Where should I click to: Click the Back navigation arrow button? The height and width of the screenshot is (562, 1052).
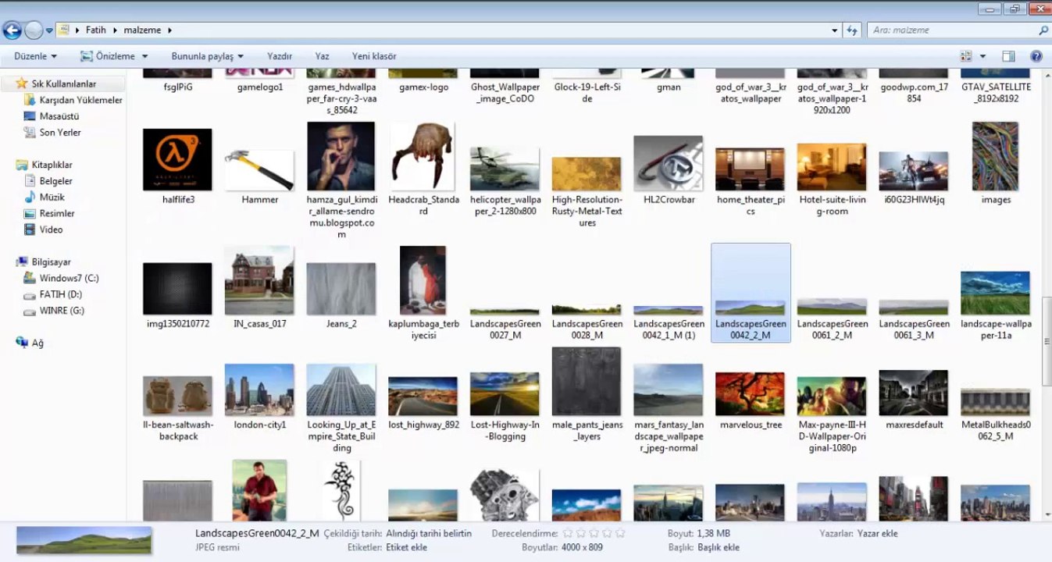point(12,30)
